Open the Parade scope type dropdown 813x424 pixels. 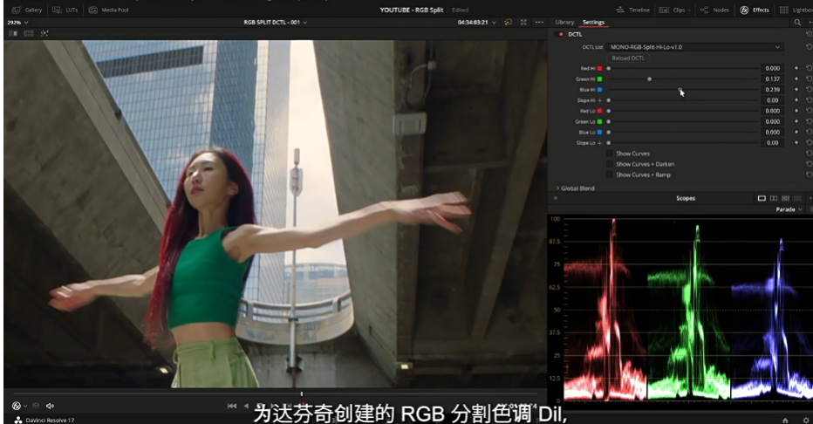click(x=789, y=209)
